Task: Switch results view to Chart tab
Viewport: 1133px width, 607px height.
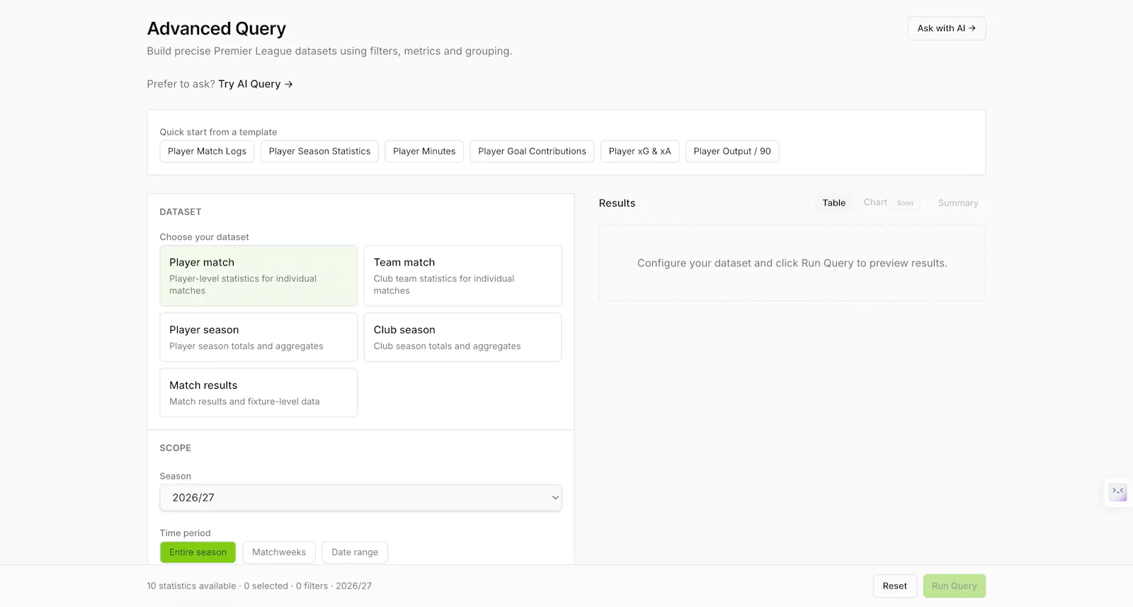Action: pos(891,203)
